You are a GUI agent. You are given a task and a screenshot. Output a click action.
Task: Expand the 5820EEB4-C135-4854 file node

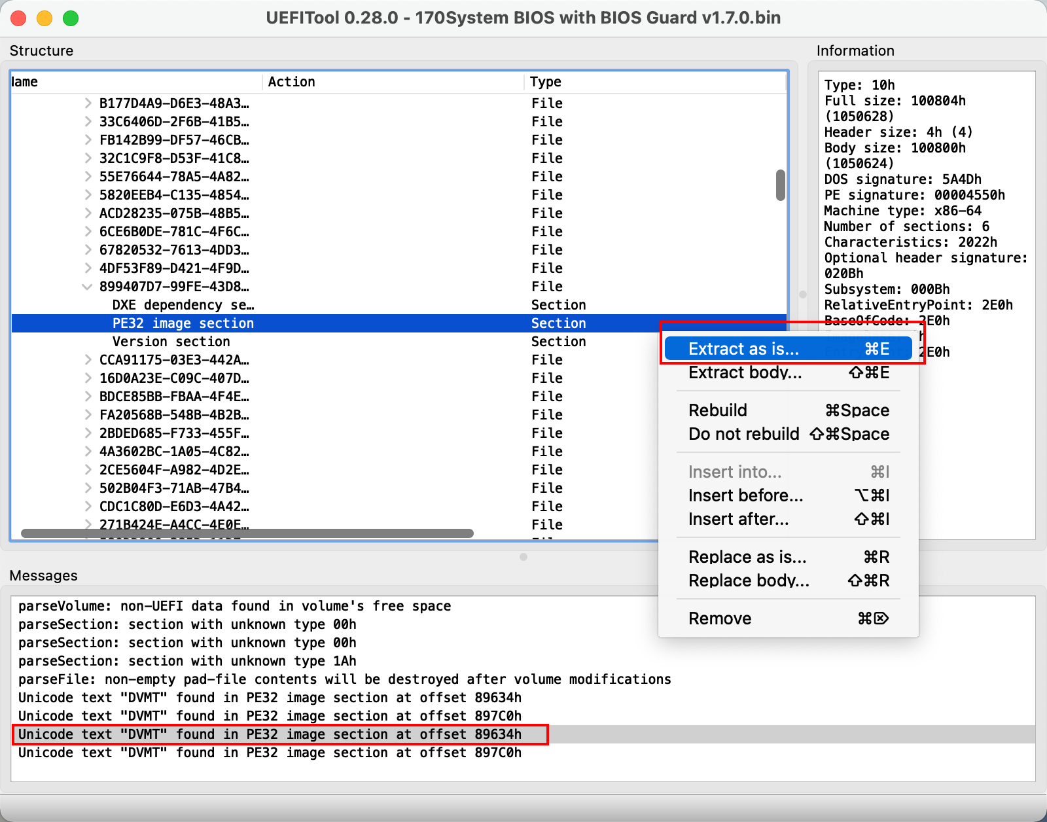pyautogui.click(x=88, y=195)
